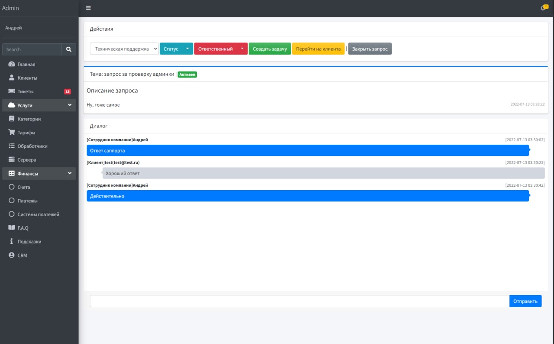Expand the Ответственный dropdown arrow
This screenshot has width=554, height=344.
pyautogui.click(x=242, y=49)
